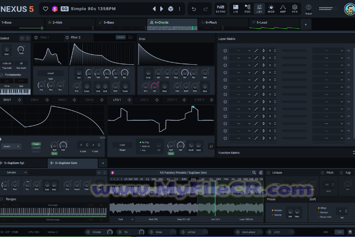The height and width of the screenshot is (237, 355).
Task: Select the 2•Kick layer tab
Action: (70, 24)
